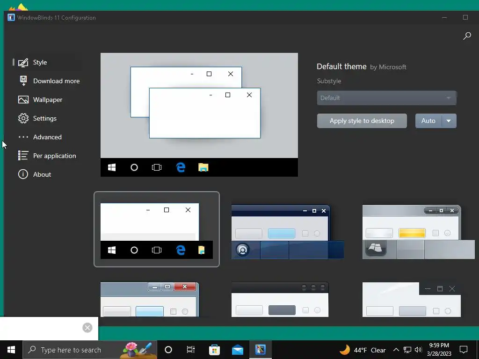Click the volume speaker icon
The height and width of the screenshot is (359, 479).
pyautogui.click(x=418, y=350)
